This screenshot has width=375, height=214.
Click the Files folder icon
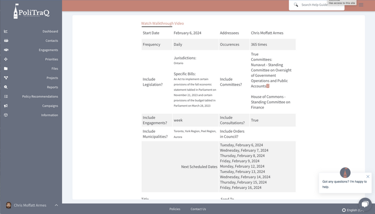pos(6,69)
